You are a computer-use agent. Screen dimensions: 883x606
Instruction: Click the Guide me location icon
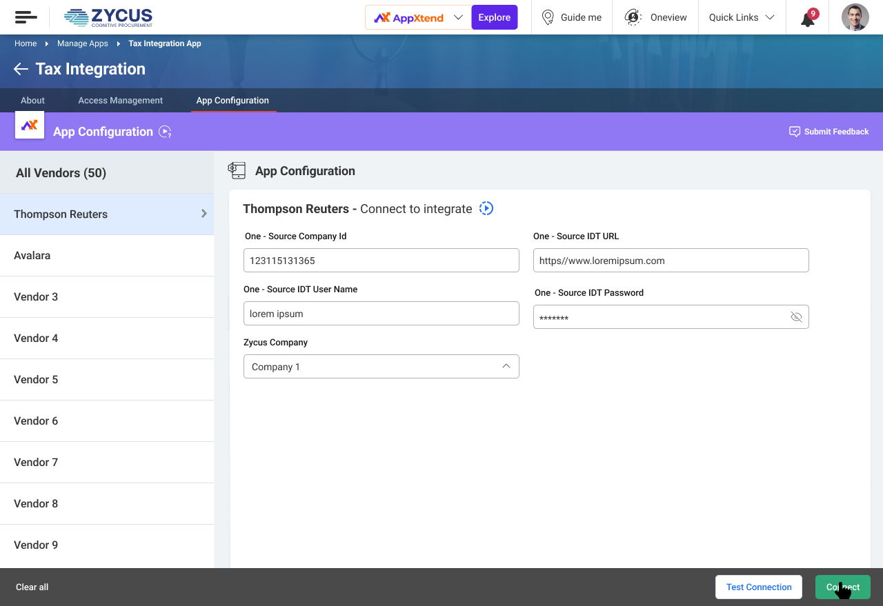548,17
